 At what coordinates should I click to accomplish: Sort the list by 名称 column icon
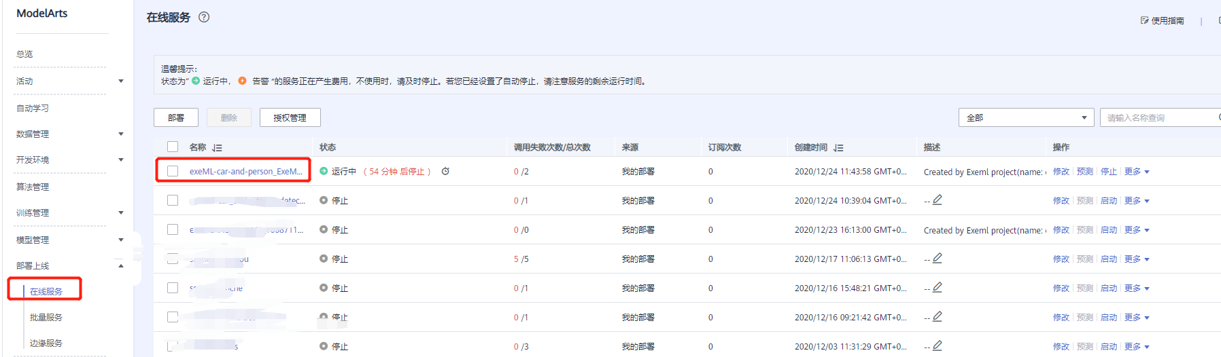click(217, 148)
